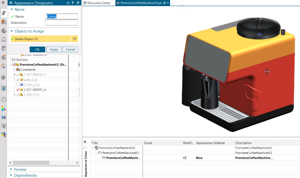This screenshot has height=178, width=300.
Task: Expand the Preview section
Action: point(20,169)
